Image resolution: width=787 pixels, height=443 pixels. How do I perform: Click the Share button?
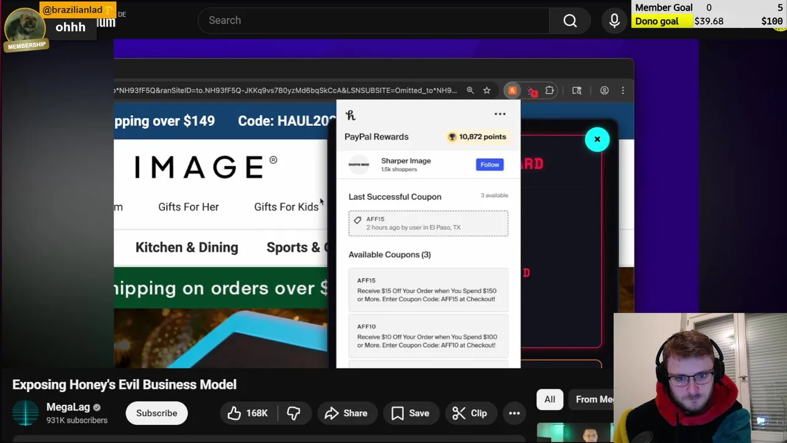tap(346, 413)
